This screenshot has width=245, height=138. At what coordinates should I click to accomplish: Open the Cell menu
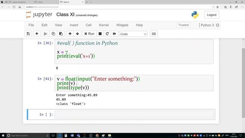[88, 25]
